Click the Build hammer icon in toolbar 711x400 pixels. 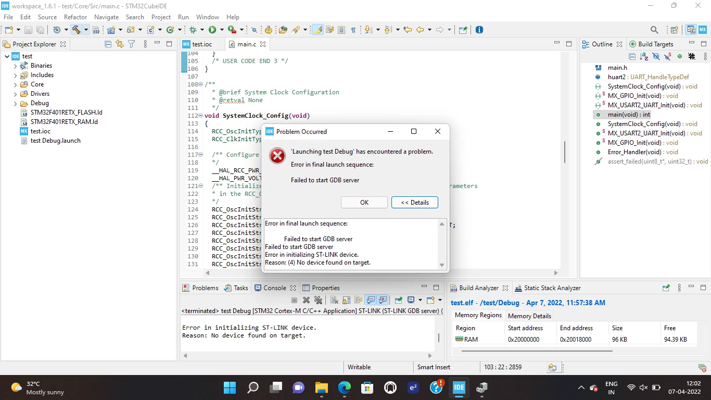click(x=77, y=30)
